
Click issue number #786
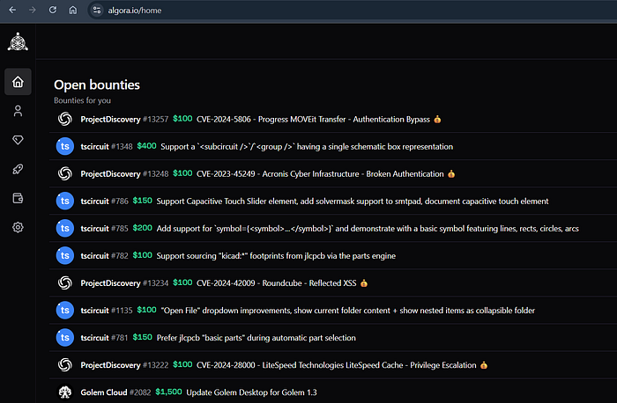120,201
